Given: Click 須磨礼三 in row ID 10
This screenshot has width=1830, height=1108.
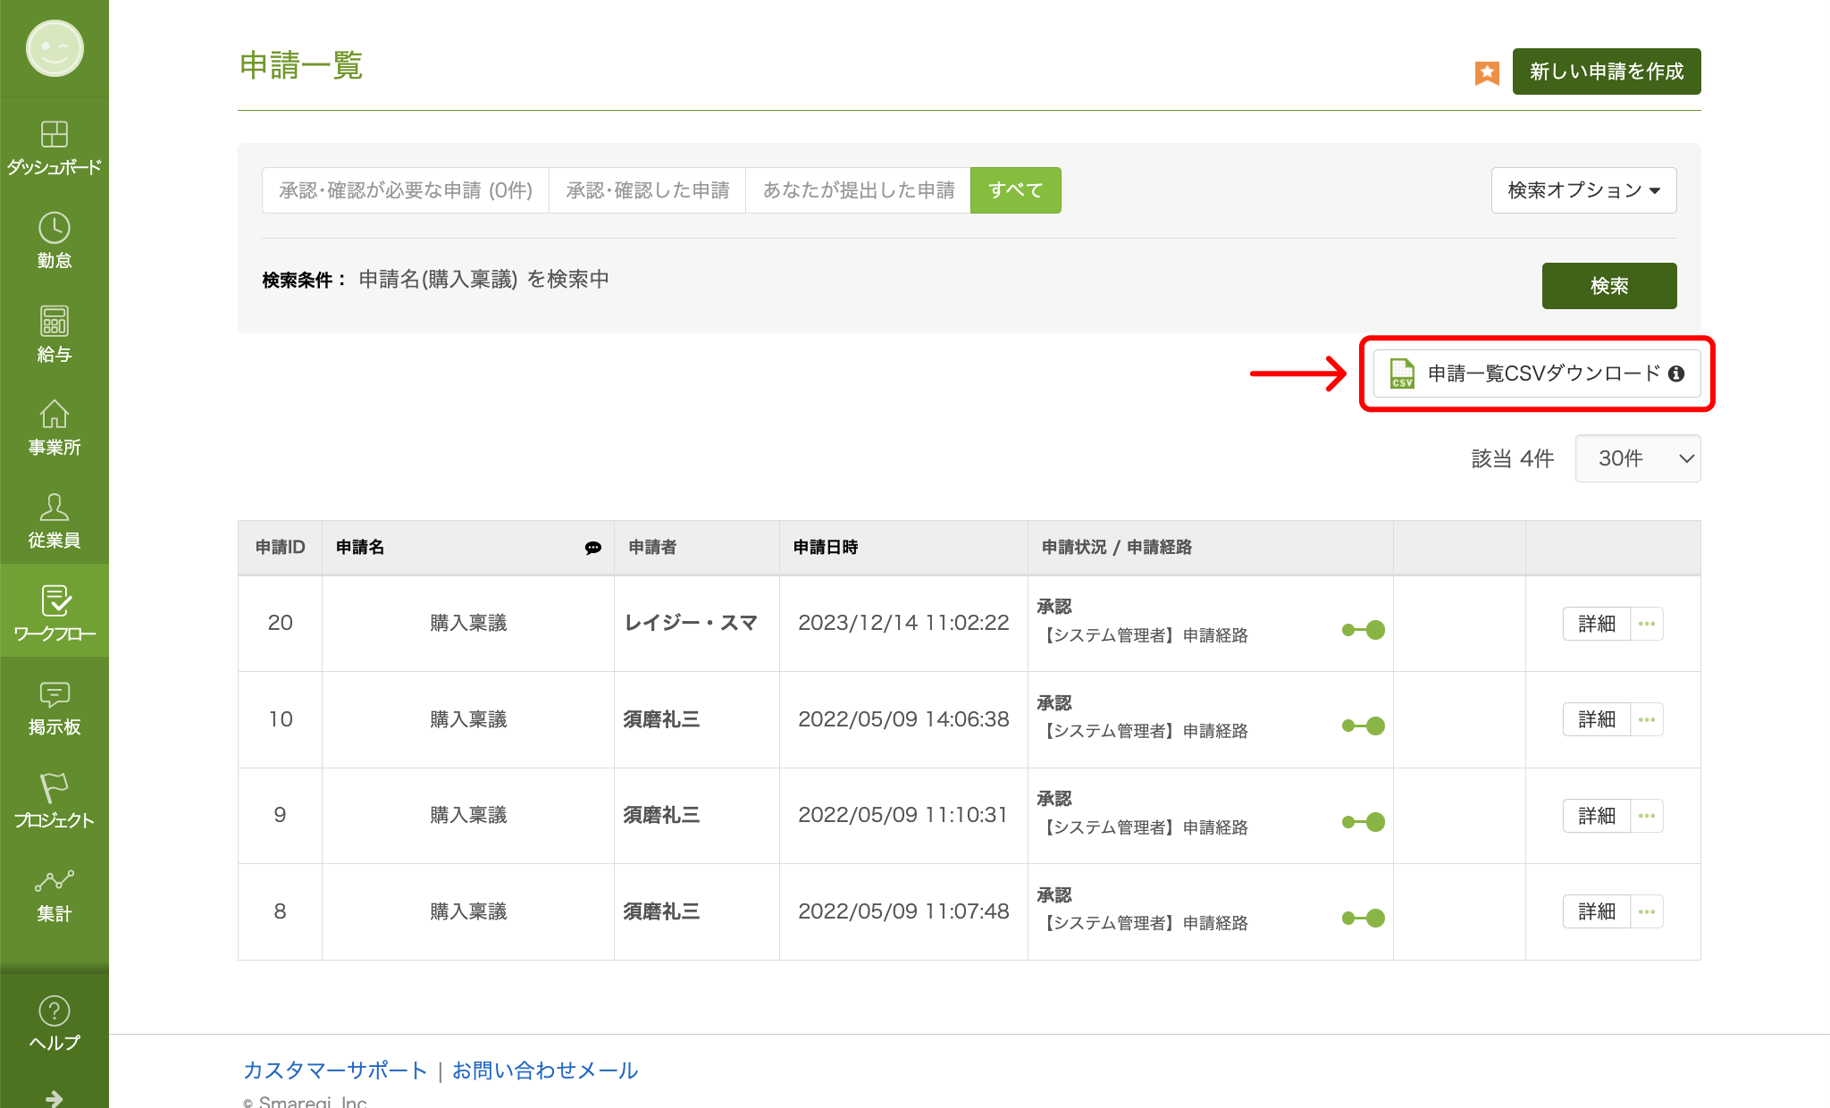Looking at the screenshot, I should [661, 719].
